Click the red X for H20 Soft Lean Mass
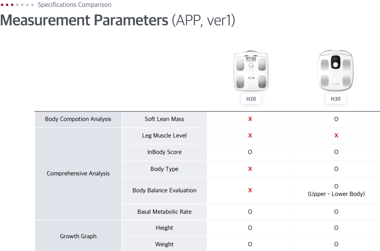Screen dimensions: 380x251 250,119
